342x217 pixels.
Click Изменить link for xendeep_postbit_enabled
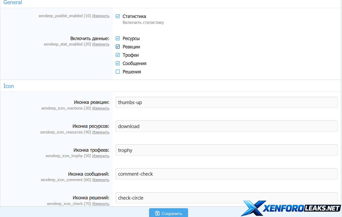click(101, 16)
